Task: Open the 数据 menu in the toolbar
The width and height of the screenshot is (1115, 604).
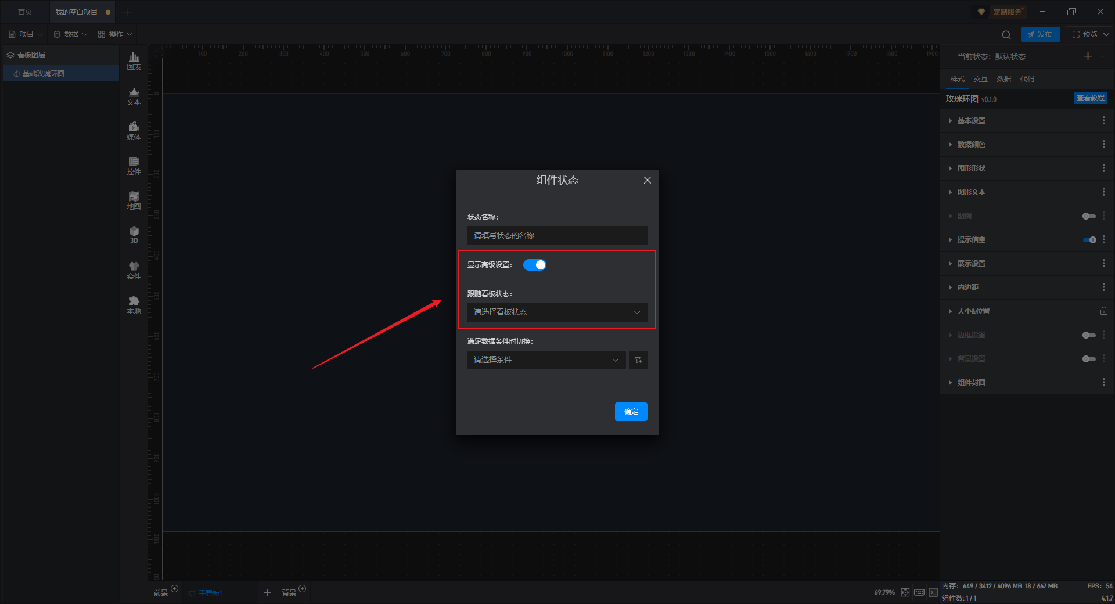Action: [70, 34]
